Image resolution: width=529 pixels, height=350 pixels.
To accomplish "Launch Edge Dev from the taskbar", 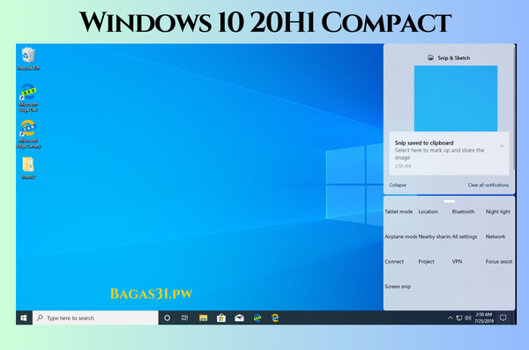I will click(x=257, y=318).
